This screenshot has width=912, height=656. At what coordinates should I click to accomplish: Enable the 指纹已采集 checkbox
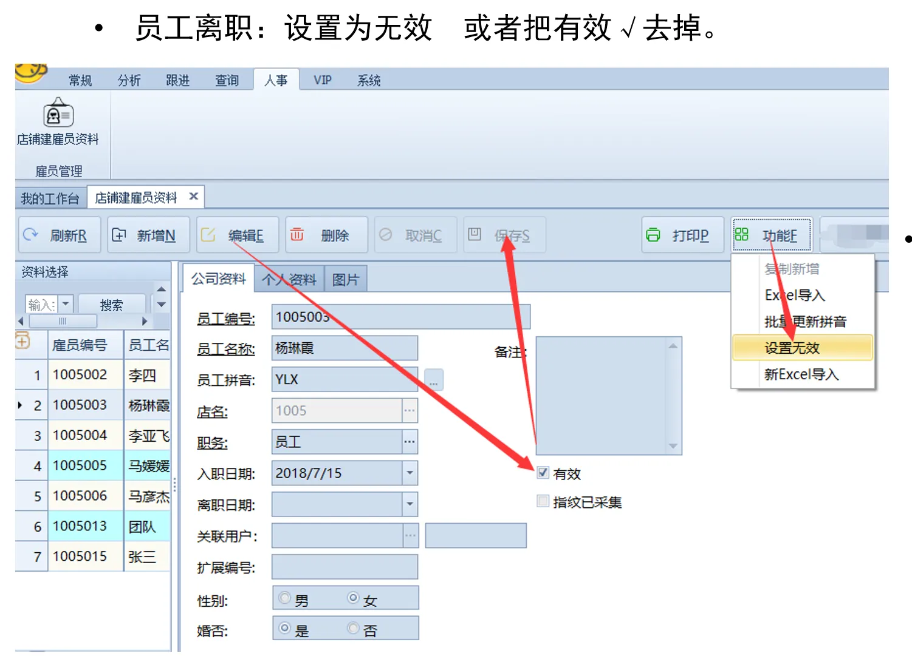click(x=543, y=501)
